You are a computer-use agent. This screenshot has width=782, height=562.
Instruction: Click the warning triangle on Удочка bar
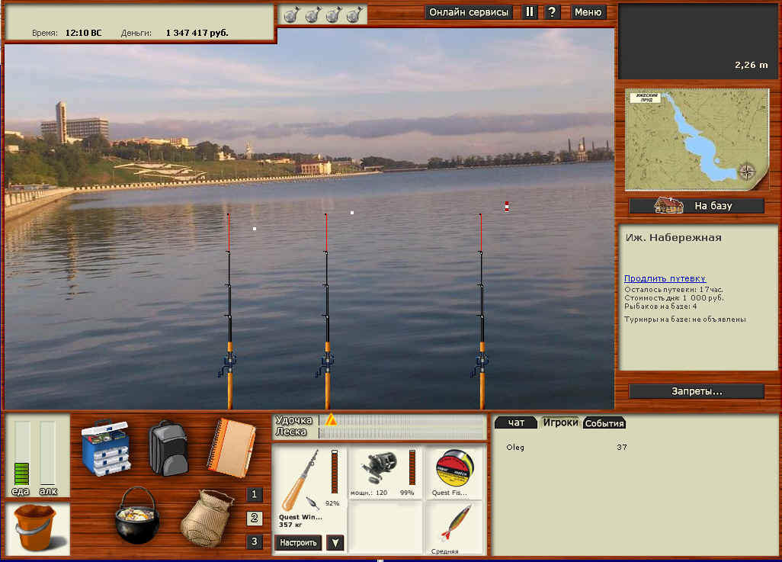click(x=331, y=419)
